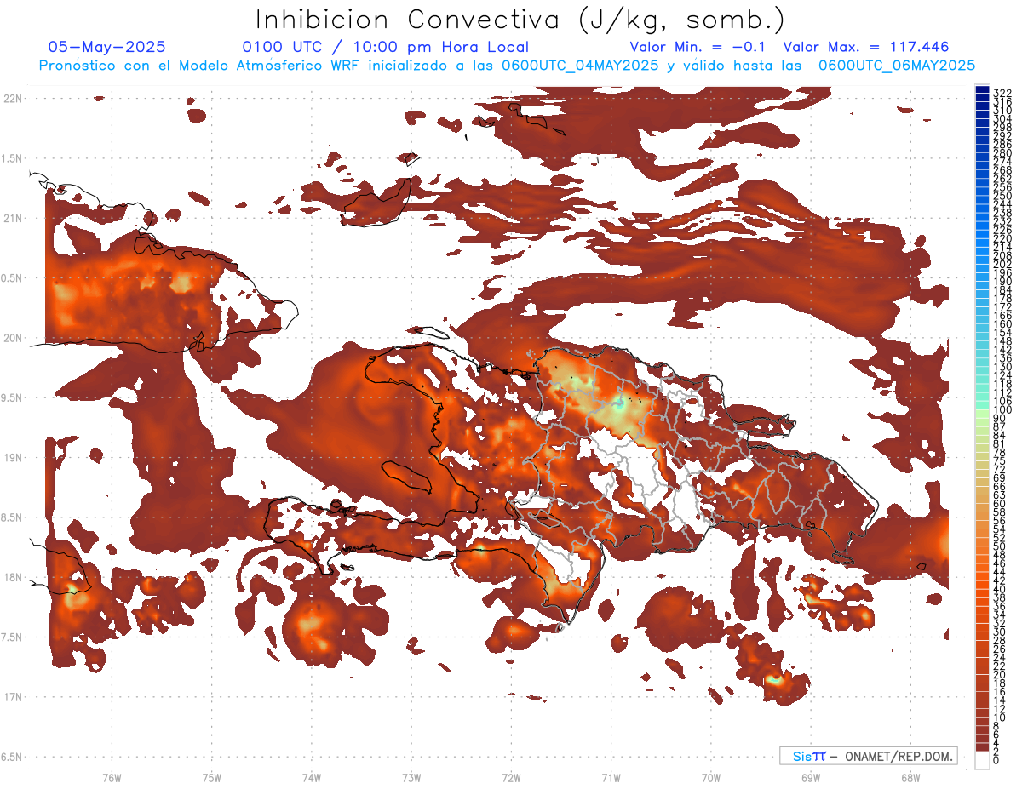This screenshot has height=789, width=1022.
Task: Click the "75W" longitude label
Action: (x=211, y=777)
